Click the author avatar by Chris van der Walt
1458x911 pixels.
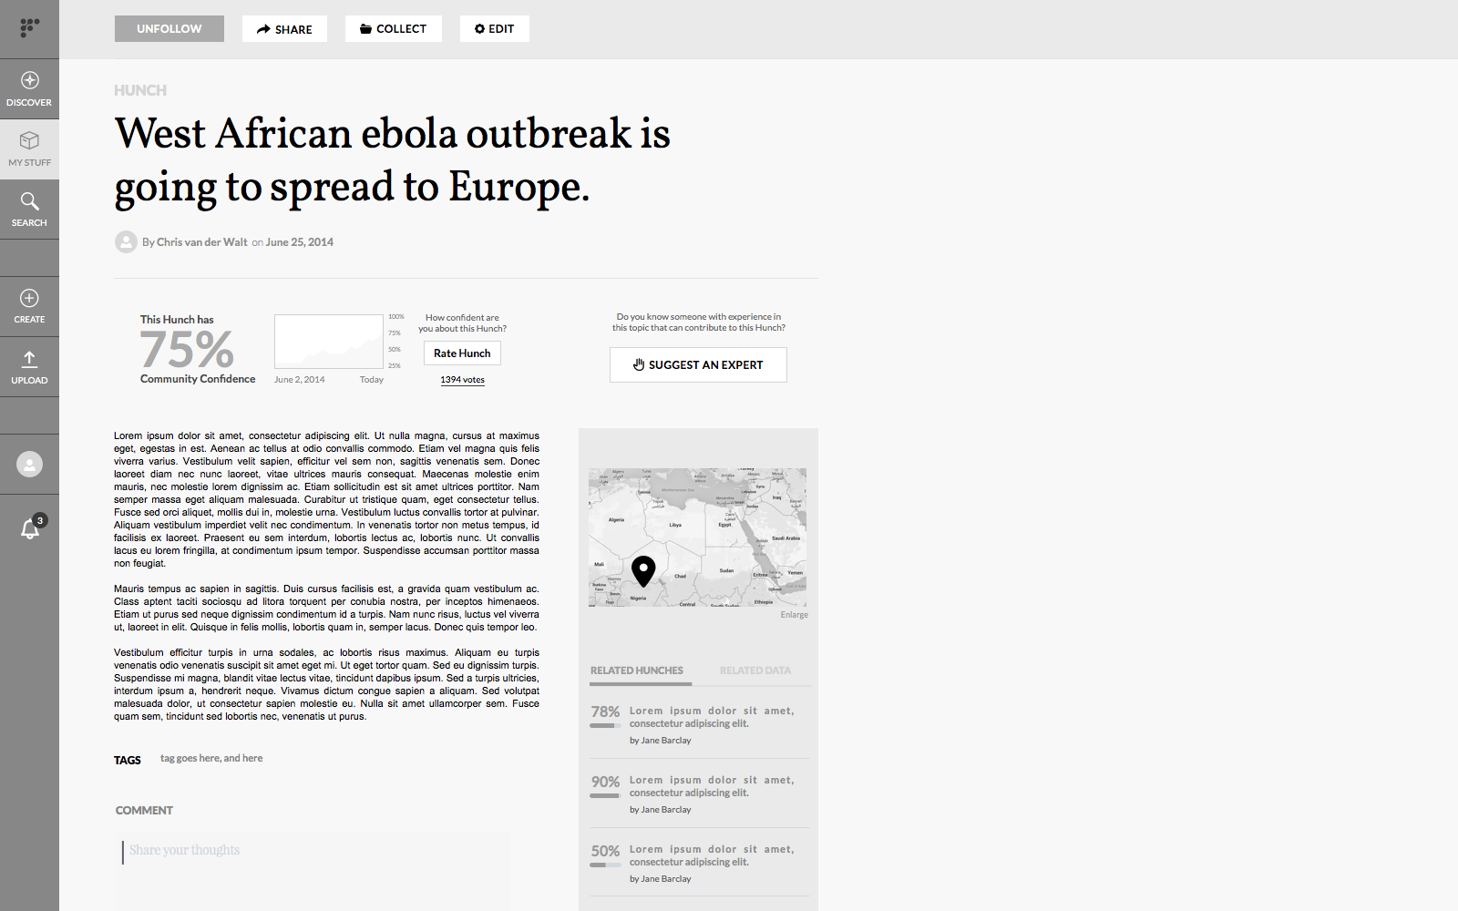[x=126, y=241]
